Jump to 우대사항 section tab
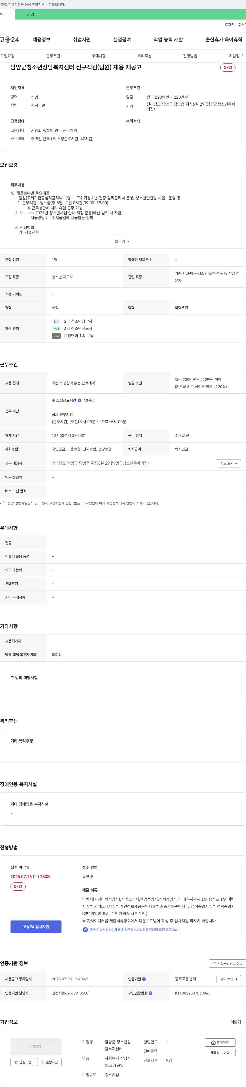The height and width of the screenshot is (1087, 246). pyautogui.click(x=99, y=56)
